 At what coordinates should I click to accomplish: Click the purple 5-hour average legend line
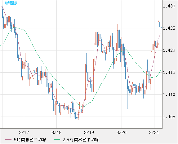[8, 140]
